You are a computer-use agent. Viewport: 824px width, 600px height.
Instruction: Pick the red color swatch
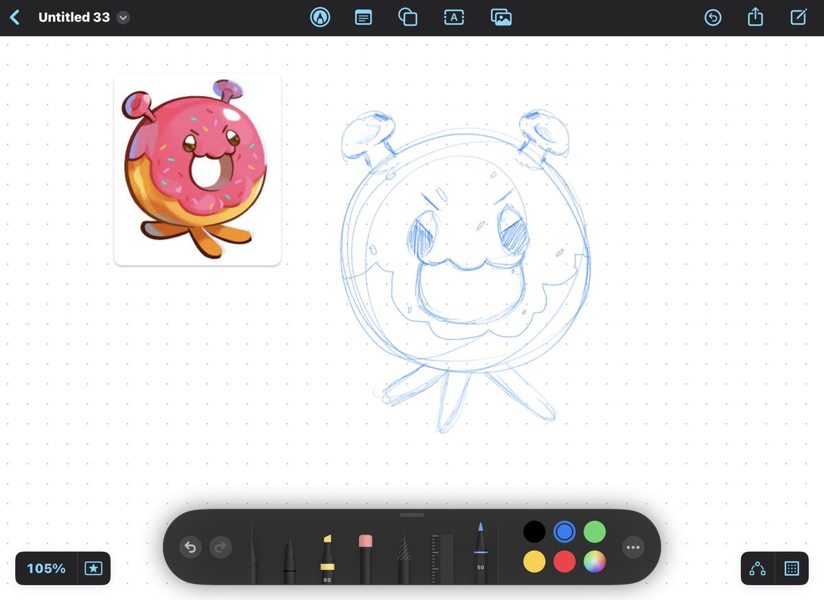[x=564, y=562]
